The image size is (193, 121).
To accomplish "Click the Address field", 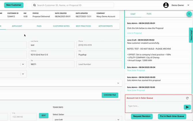I will tap(52, 54).
